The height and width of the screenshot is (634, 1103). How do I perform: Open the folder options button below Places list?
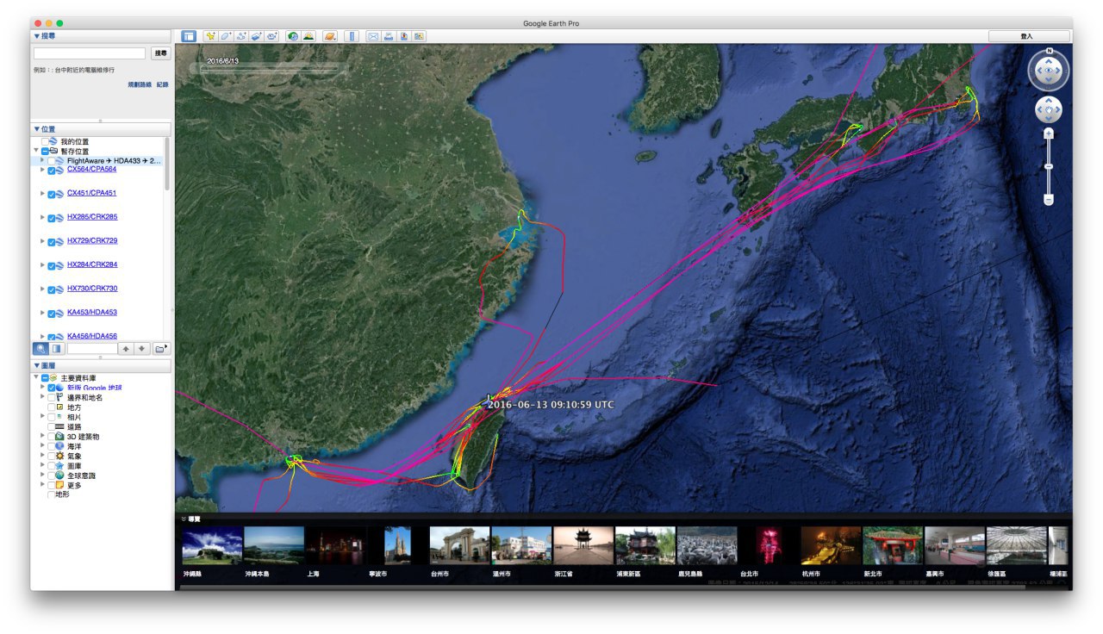pos(161,349)
